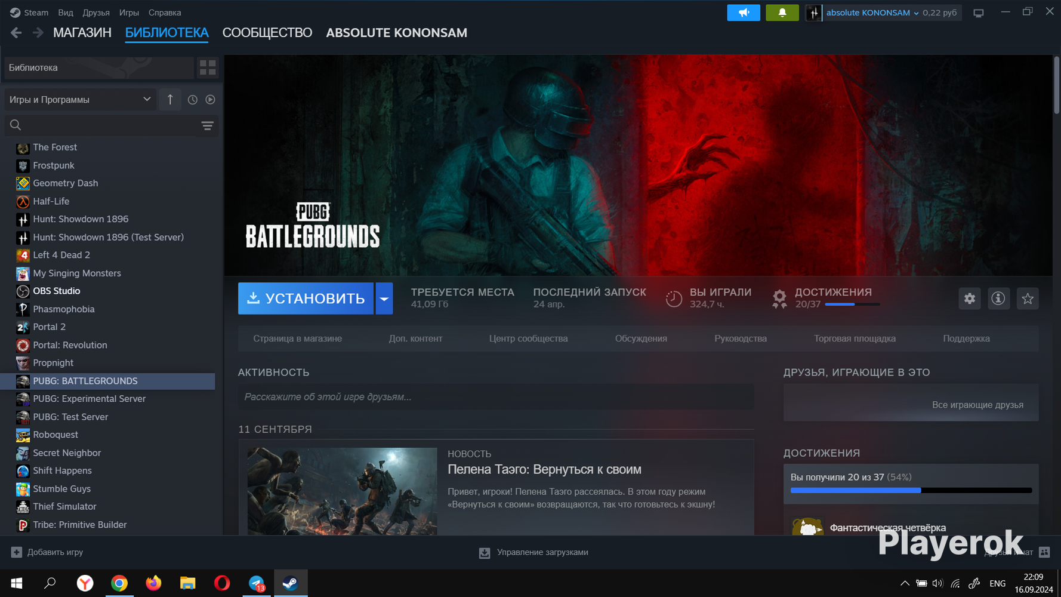
Task: Open the Библиотека home button
Action: 99,67
